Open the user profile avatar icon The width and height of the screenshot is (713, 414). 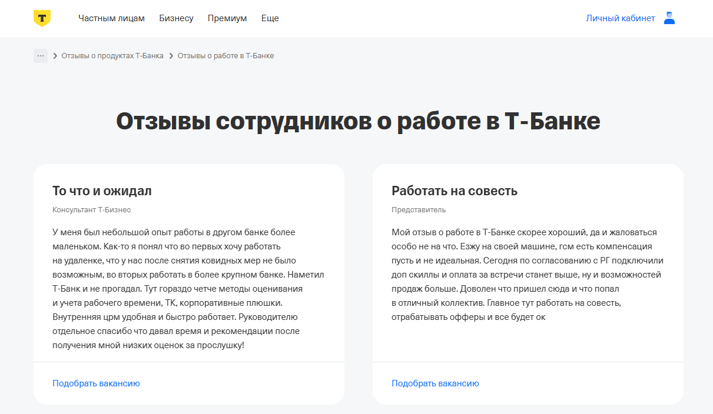click(669, 18)
